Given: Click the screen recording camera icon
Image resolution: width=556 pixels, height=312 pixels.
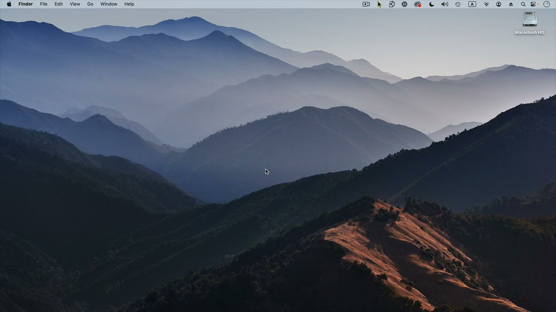Looking at the screenshot, I should coord(366,4).
